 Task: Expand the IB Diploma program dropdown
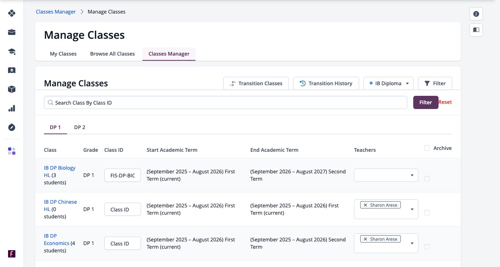(388, 83)
